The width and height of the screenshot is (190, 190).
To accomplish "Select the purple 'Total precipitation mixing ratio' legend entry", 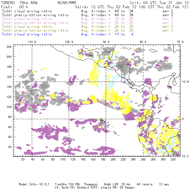I will point(35,23).
